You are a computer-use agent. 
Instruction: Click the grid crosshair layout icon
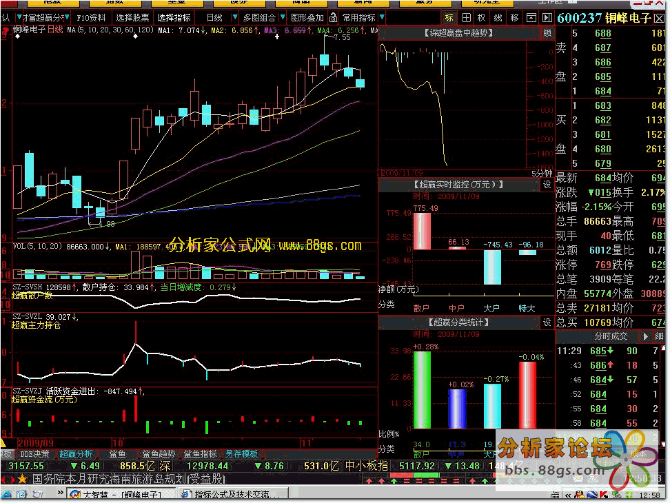coord(466,17)
